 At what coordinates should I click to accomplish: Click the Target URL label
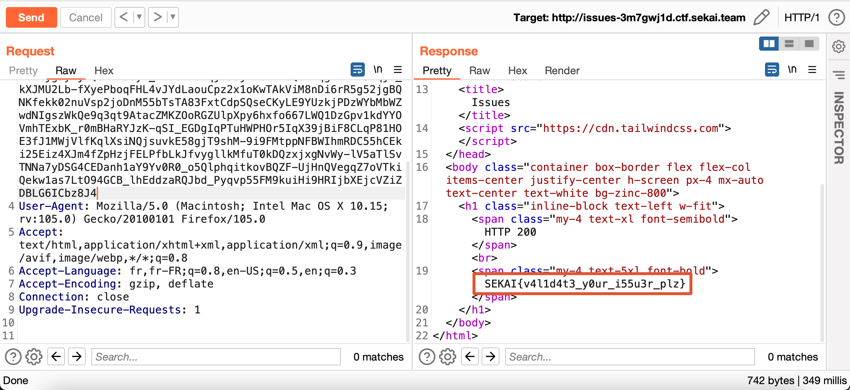coord(629,17)
